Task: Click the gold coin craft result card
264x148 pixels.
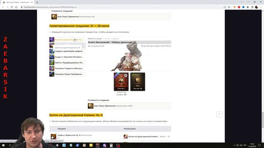Action: (137, 82)
